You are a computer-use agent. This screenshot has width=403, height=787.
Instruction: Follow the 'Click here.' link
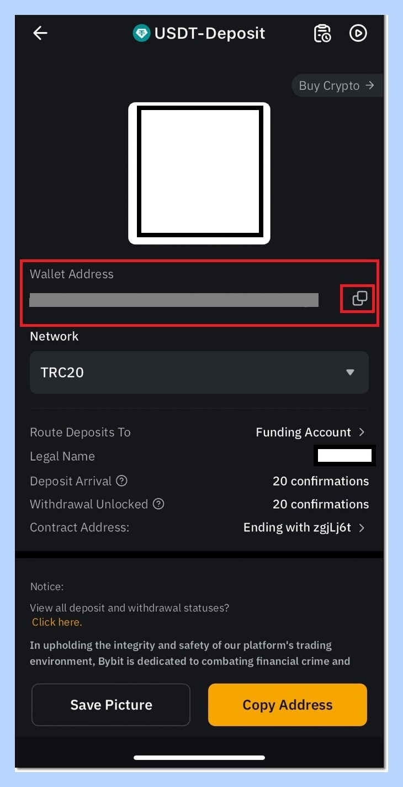(57, 622)
